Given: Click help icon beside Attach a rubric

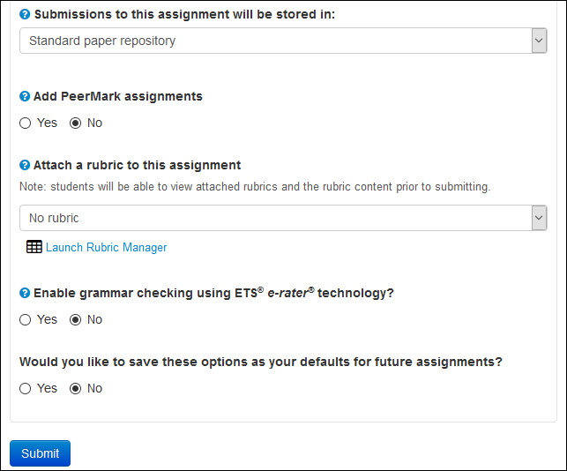Looking at the screenshot, I should coord(25,165).
